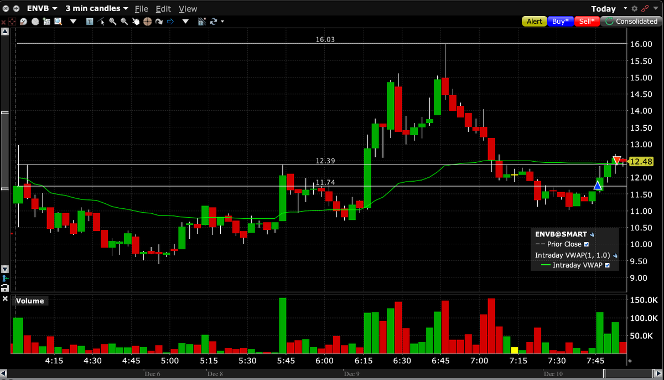Click the blue Buy* button
Image resolution: width=664 pixels, height=380 pixels.
point(561,21)
